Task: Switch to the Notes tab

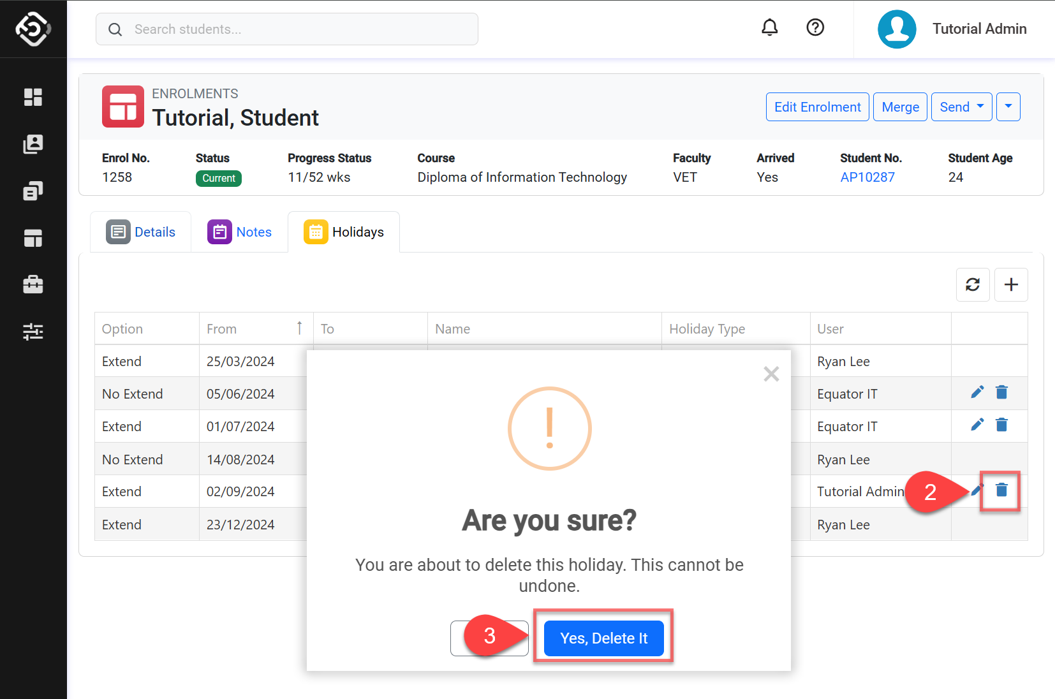Action: [240, 232]
